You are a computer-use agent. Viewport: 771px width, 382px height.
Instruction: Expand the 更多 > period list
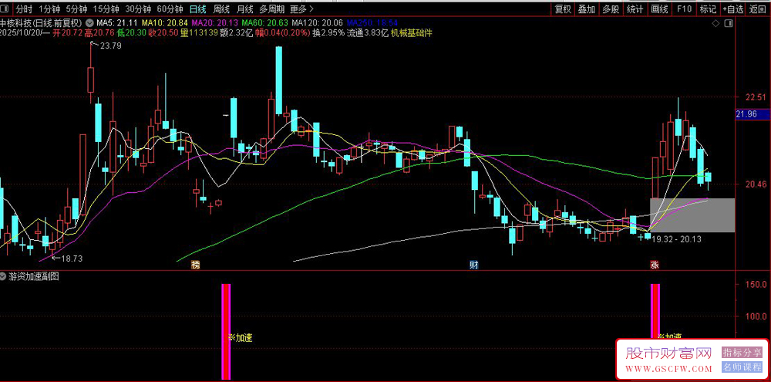[302, 8]
